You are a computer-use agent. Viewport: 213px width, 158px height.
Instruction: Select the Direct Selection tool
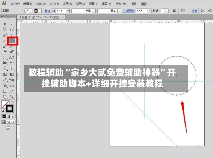pos(12,24)
